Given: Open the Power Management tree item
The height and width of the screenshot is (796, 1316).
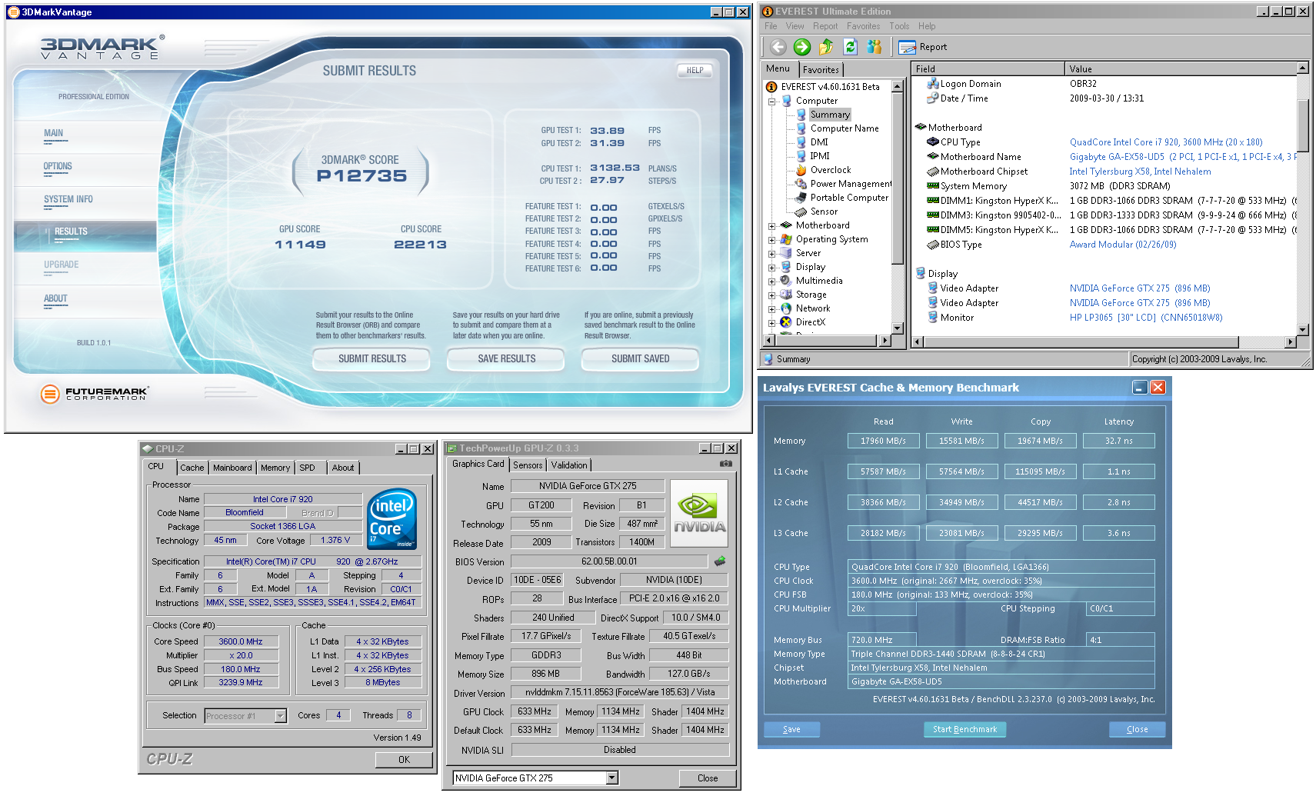Looking at the screenshot, I should coord(851,184).
